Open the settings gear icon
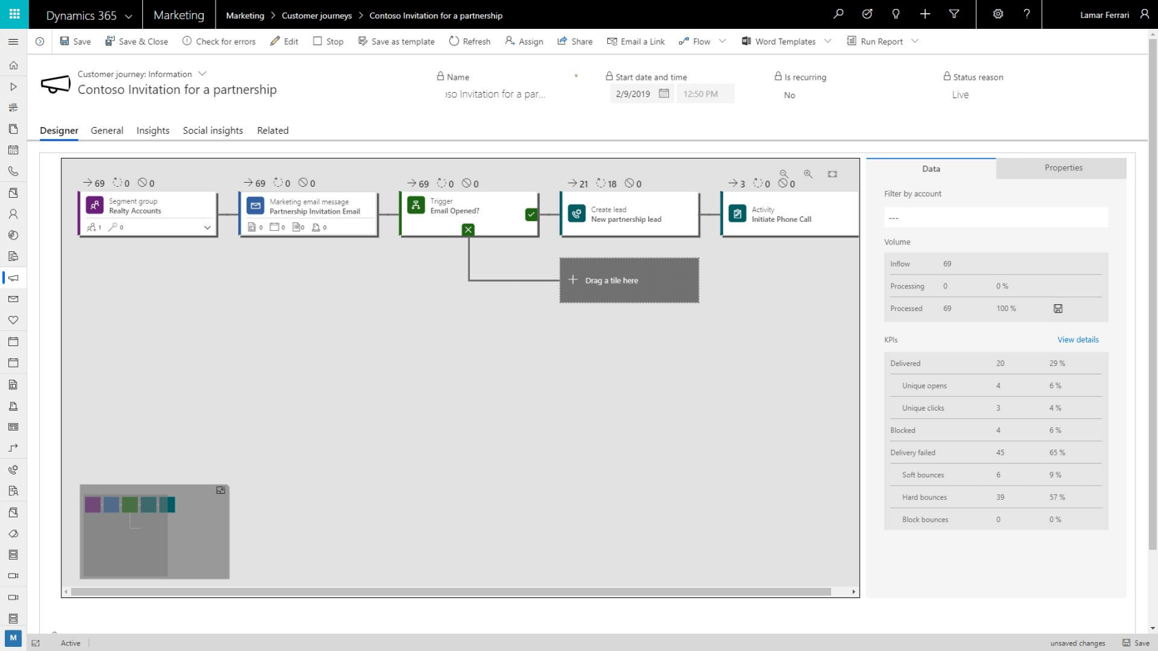Screen dimensions: 1158x651 (x=998, y=14)
